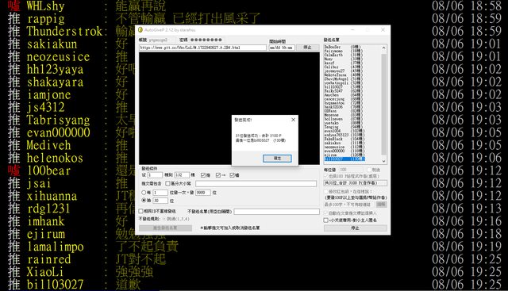Click the AutoGiveP coin icon in title bar
508x291 pixels.
(x=140, y=30)
